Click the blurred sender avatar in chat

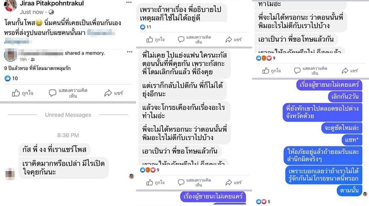point(10,174)
